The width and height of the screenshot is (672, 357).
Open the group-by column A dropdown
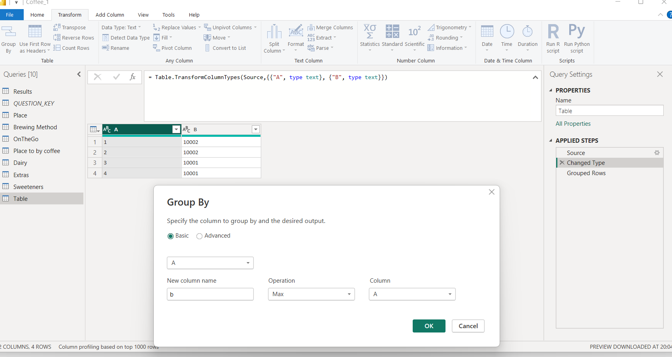tap(210, 263)
